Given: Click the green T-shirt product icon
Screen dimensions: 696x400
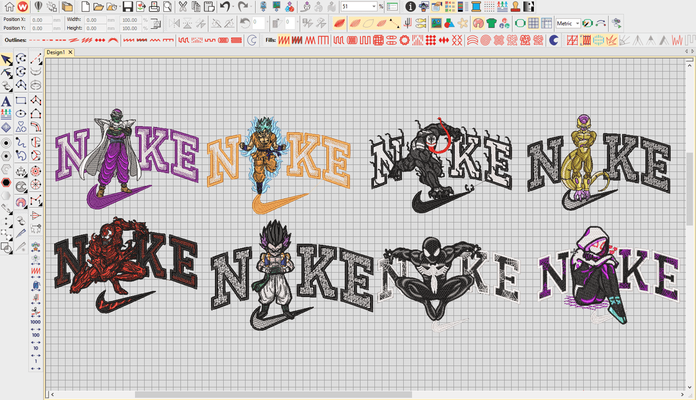Looking at the screenshot, I should pyautogui.click(x=491, y=23).
